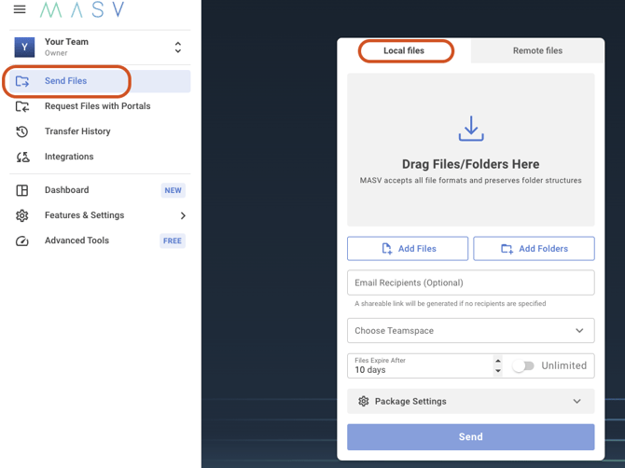
Task: Click Drag Files/Folders Here heading
Action: (x=470, y=164)
